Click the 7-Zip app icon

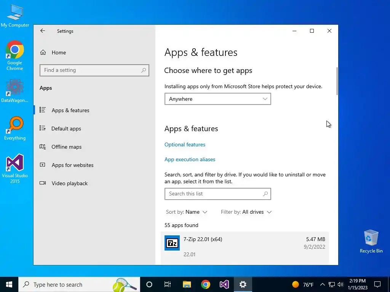172,243
